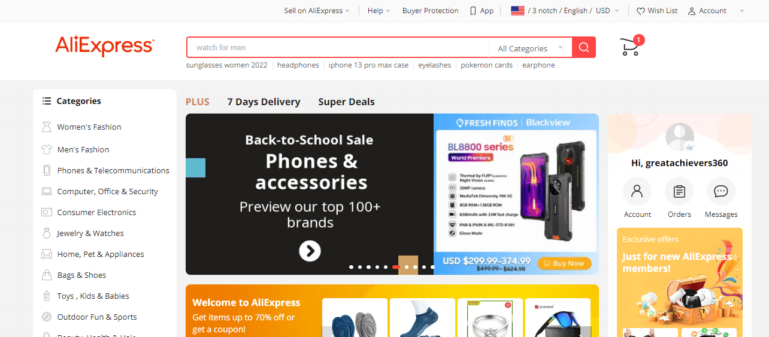The image size is (769, 337).
Task: Expand the All Categories dropdown
Action: coord(531,48)
